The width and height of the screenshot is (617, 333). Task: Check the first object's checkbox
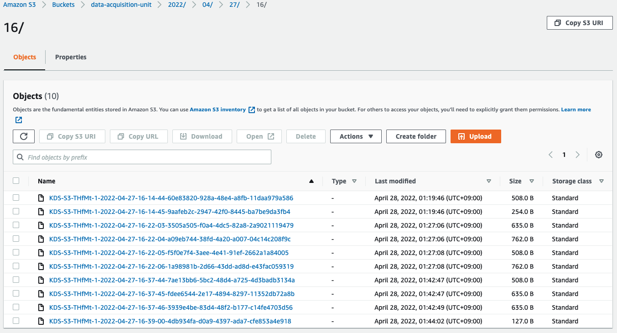click(x=16, y=198)
